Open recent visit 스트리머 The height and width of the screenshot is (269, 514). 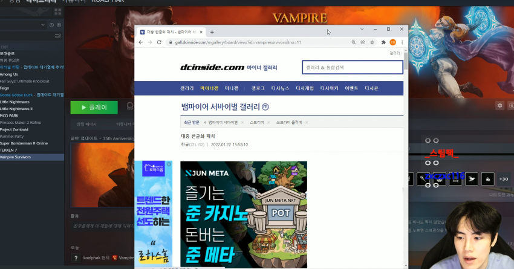(x=256, y=123)
